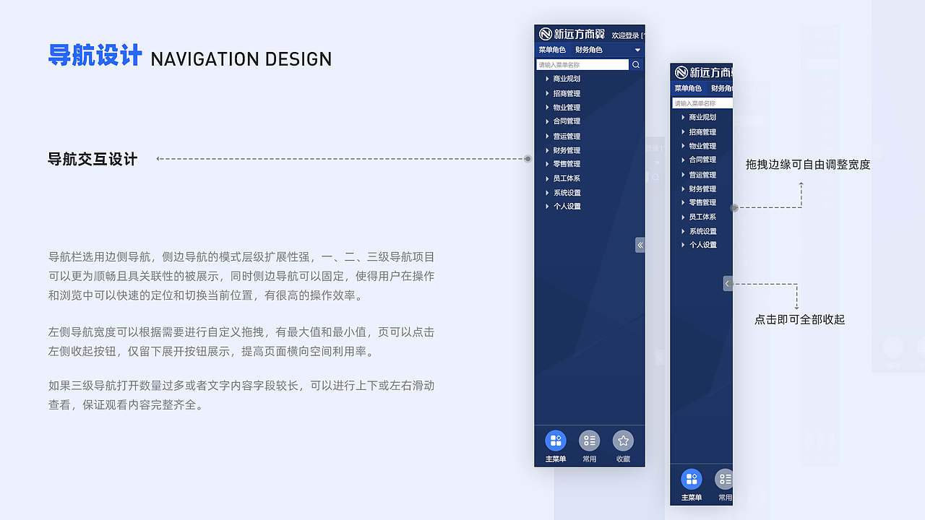Open 系统设置 label in the narrow panel
Screen dimensions: 925x520
(x=702, y=231)
